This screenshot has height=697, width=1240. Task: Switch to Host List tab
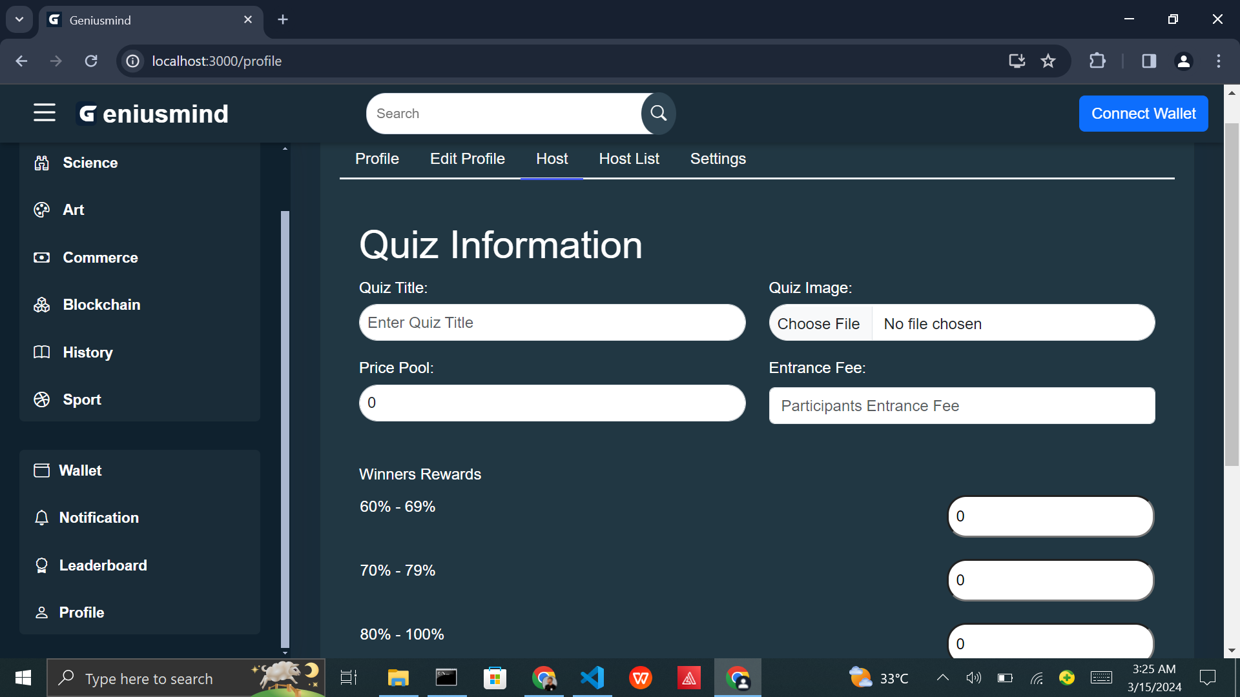[x=628, y=159]
